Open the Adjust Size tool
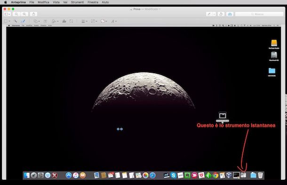 tap(71, 21)
